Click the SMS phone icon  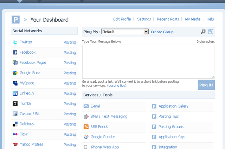86,116
